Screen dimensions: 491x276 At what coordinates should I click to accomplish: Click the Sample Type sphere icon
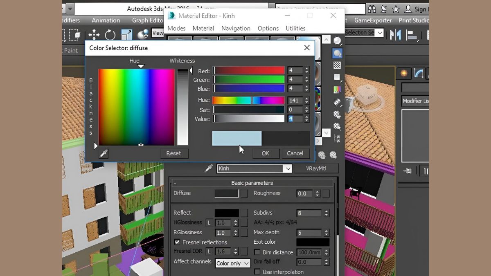point(337,41)
